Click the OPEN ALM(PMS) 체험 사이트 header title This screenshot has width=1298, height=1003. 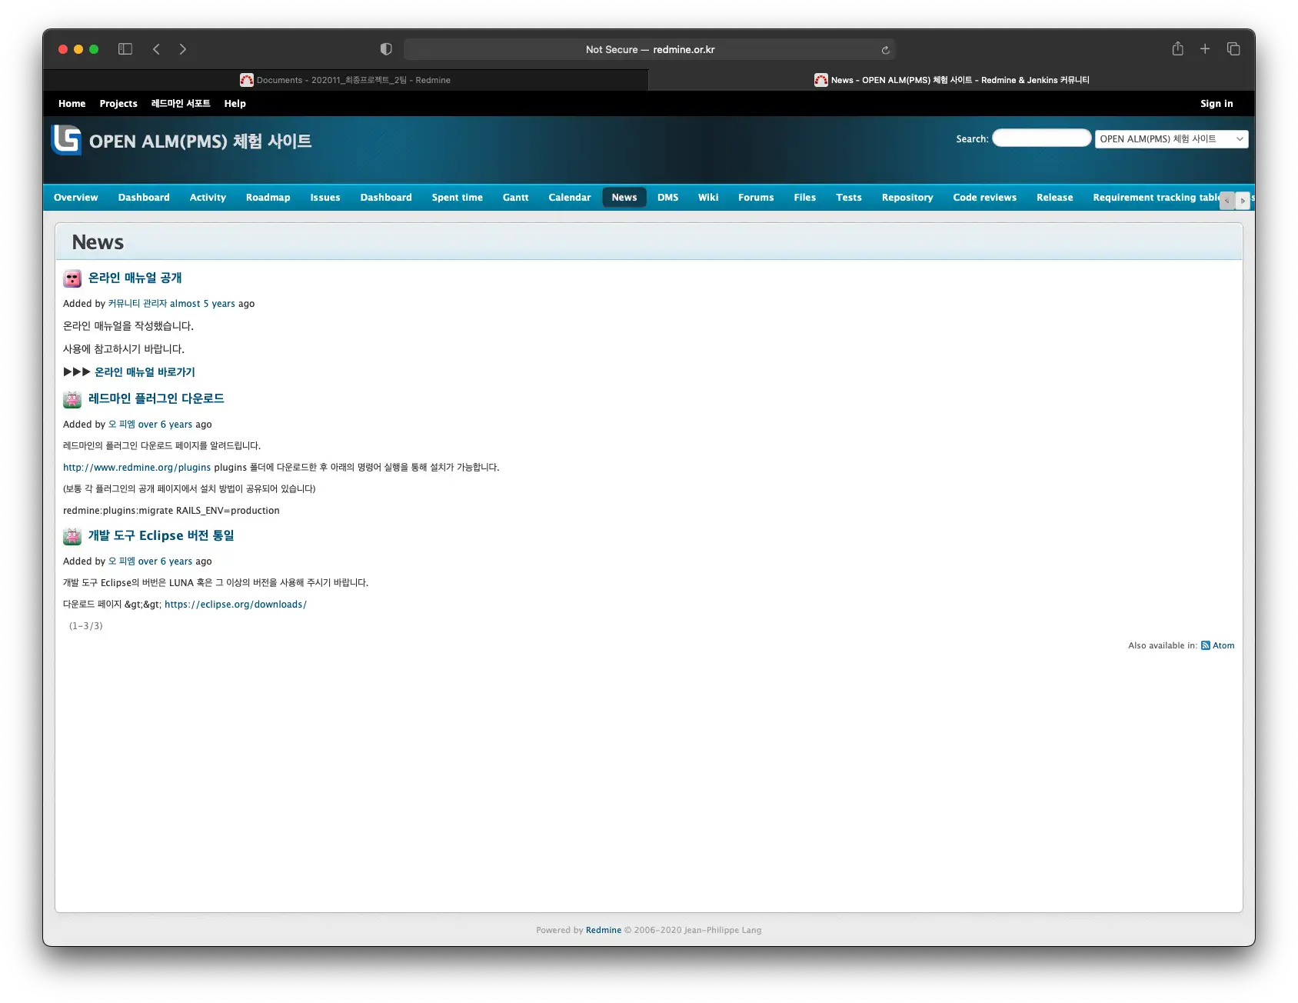(x=200, y=142)
